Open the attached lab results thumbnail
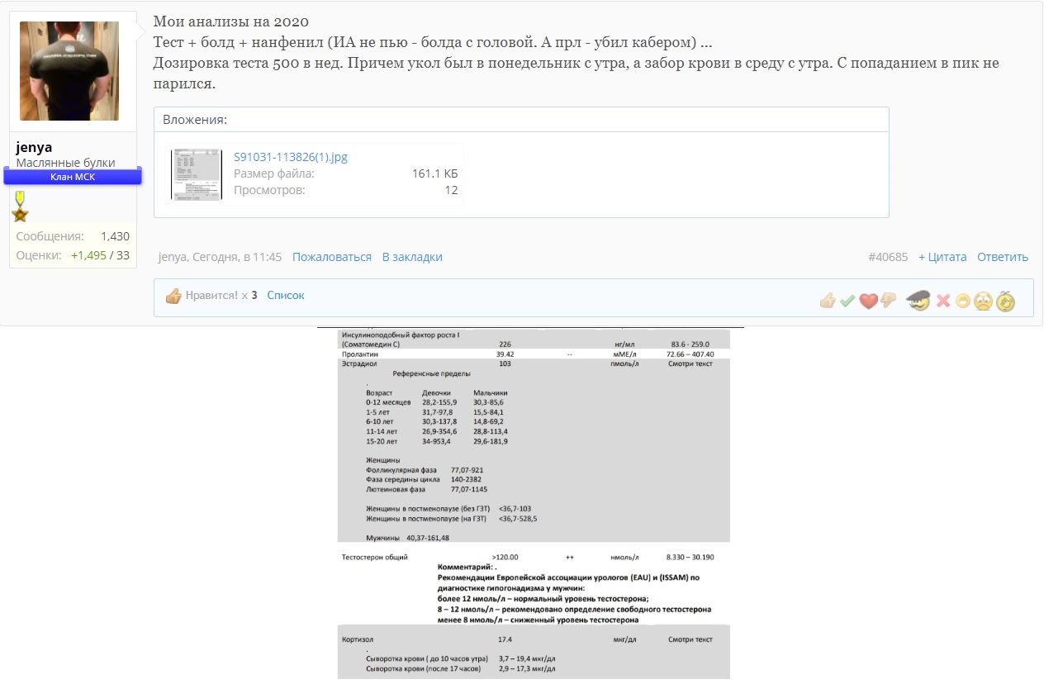1044x684 pixels. pyautogui.click(x=197, y=173)
